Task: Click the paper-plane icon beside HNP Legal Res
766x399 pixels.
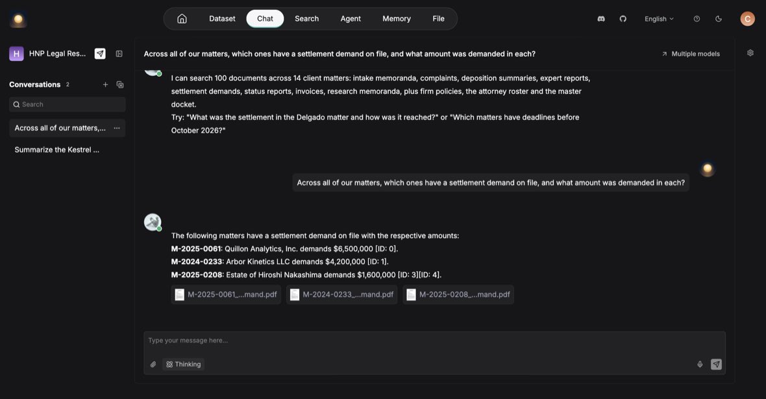Action: (100, 54)
